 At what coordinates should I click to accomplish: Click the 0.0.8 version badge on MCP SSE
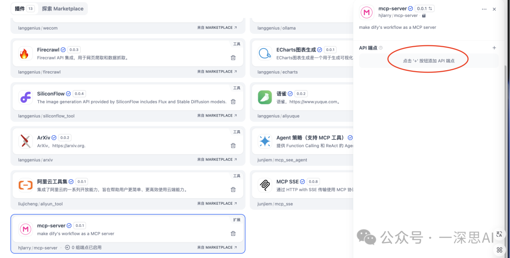pyautogui.click(x=313, y=182)
